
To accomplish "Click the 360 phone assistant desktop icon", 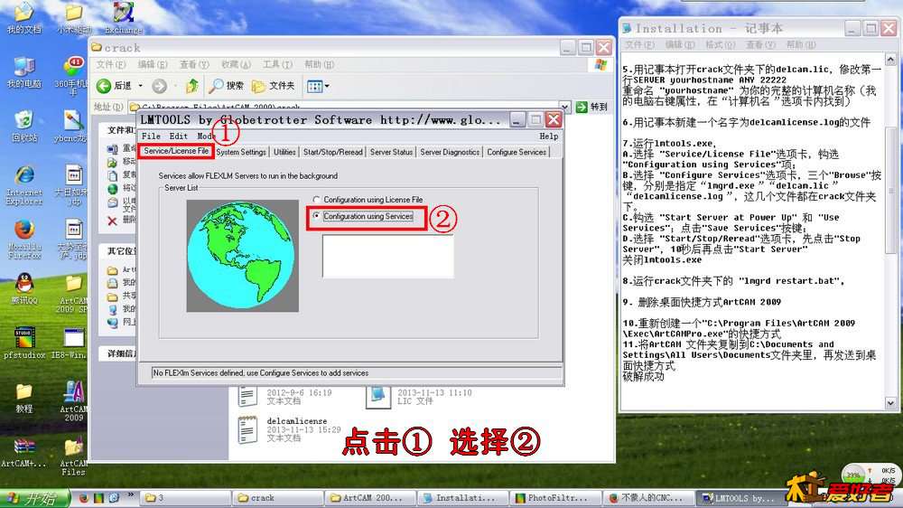I will point(71,76).
